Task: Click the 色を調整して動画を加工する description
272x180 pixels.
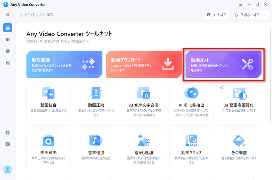Action: [x=239, y=158]
